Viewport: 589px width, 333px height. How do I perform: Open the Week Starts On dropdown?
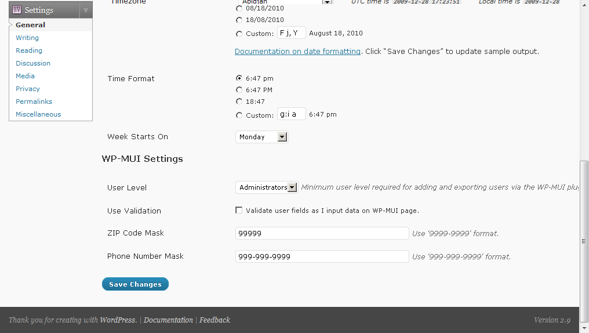262,137
